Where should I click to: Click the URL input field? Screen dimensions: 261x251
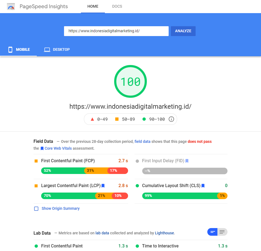click(x=116, y=31)
